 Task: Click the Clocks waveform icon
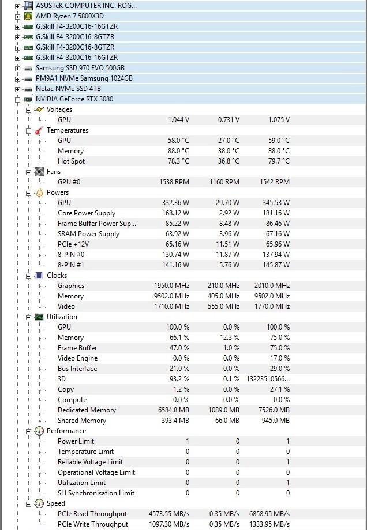(39, 275)
